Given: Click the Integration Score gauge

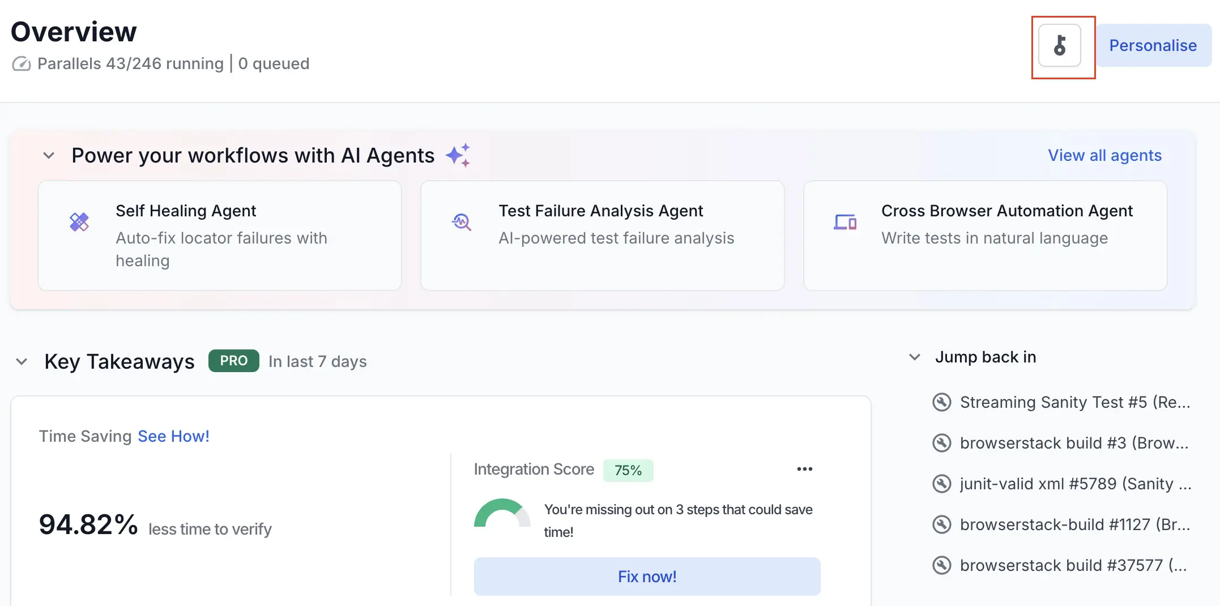Looking at the screenshot, I should point(501,513).
